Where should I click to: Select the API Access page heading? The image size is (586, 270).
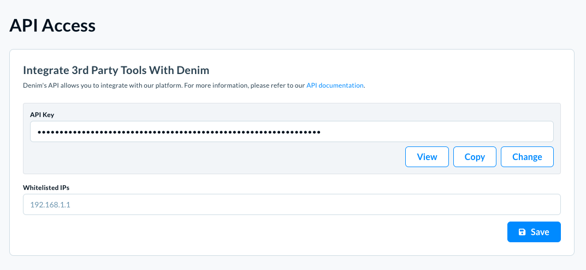[52, 26]
